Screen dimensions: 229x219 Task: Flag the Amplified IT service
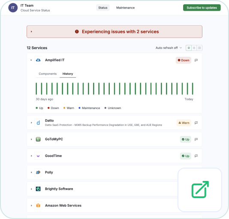tap(196, 60)
